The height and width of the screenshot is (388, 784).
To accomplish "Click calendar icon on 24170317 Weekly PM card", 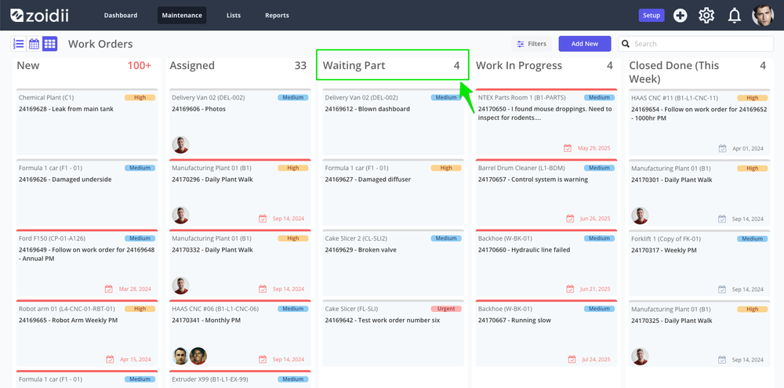I will (x=722, y=289).
